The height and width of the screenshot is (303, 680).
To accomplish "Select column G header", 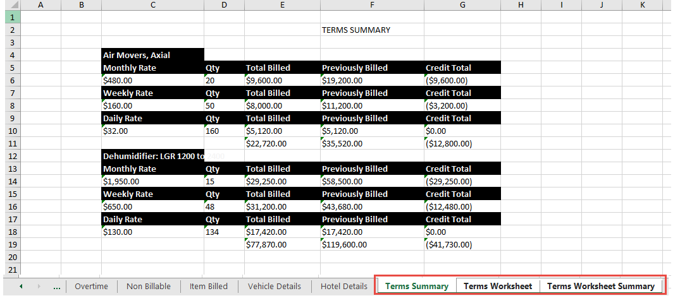I will (x=462, y=5).
